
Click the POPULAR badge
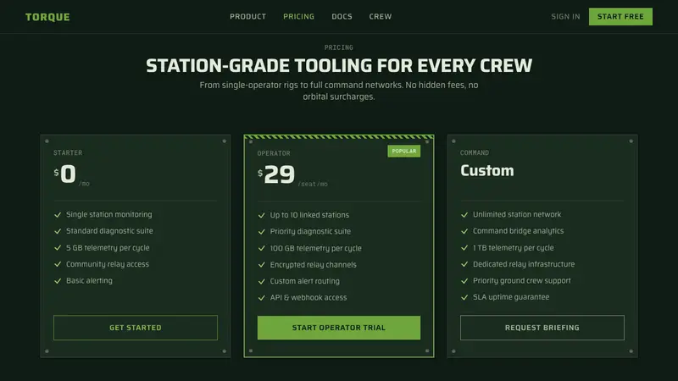(404, 152)
